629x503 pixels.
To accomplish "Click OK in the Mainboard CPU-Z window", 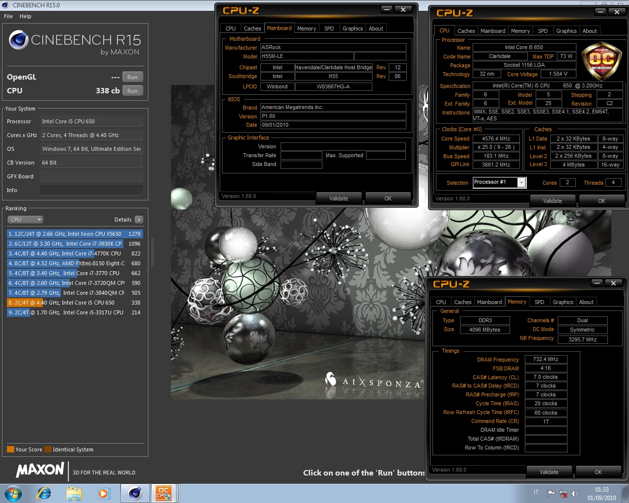I will [x=388, y=198].
